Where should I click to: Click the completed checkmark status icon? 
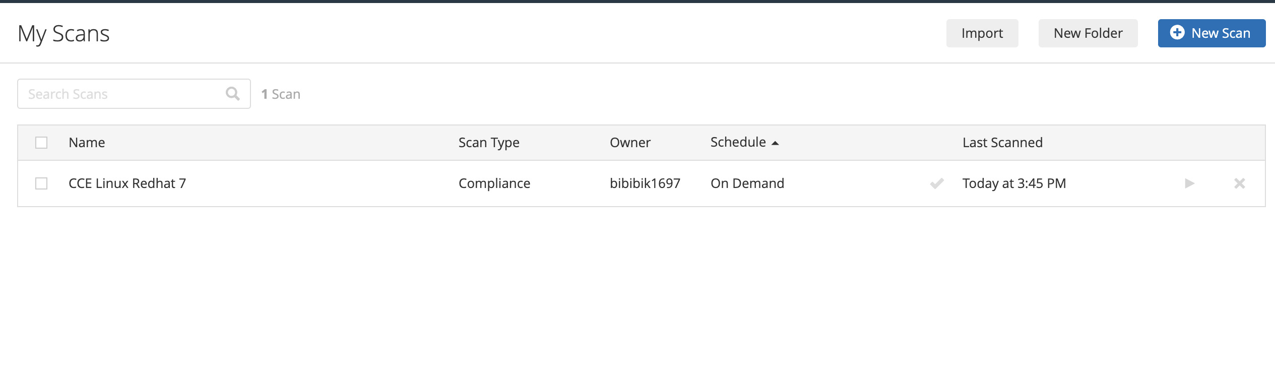937,183
